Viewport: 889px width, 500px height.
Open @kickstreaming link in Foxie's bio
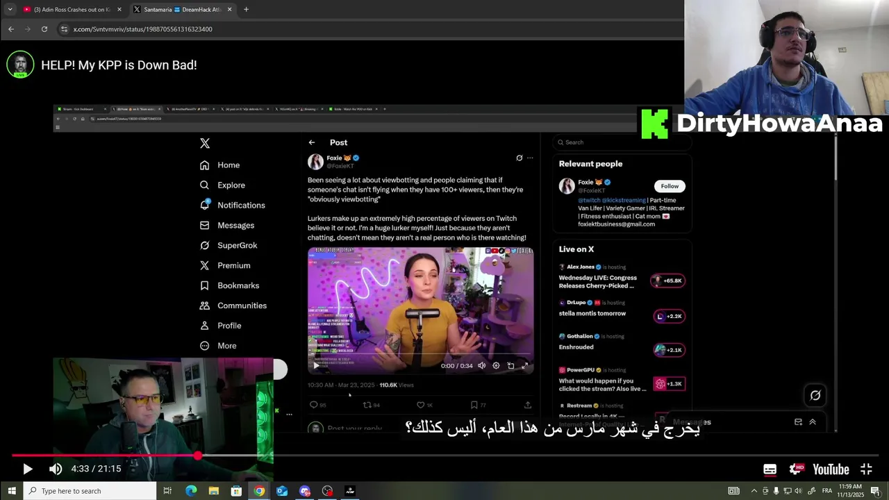pos(624,200)
